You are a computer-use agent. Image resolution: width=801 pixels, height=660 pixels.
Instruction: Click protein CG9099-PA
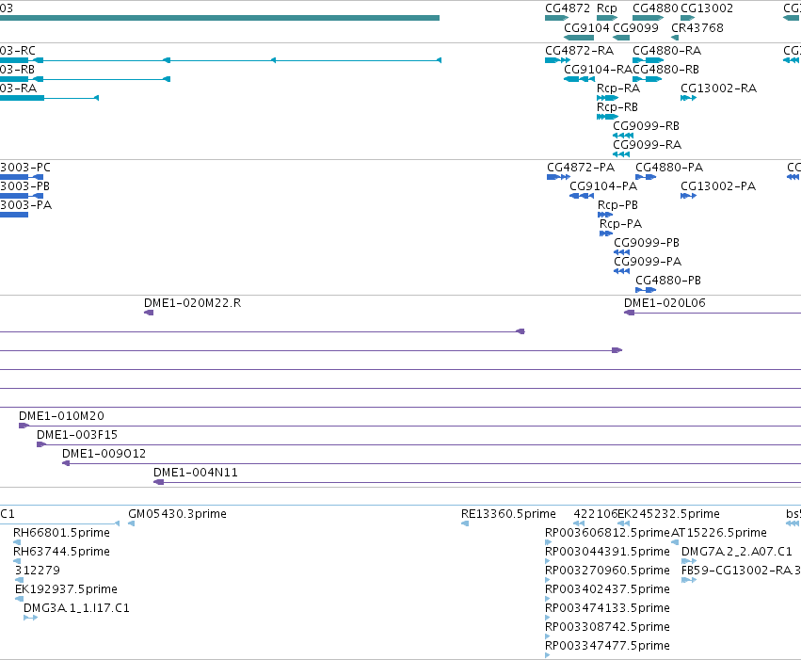click(x=622, y=272)
